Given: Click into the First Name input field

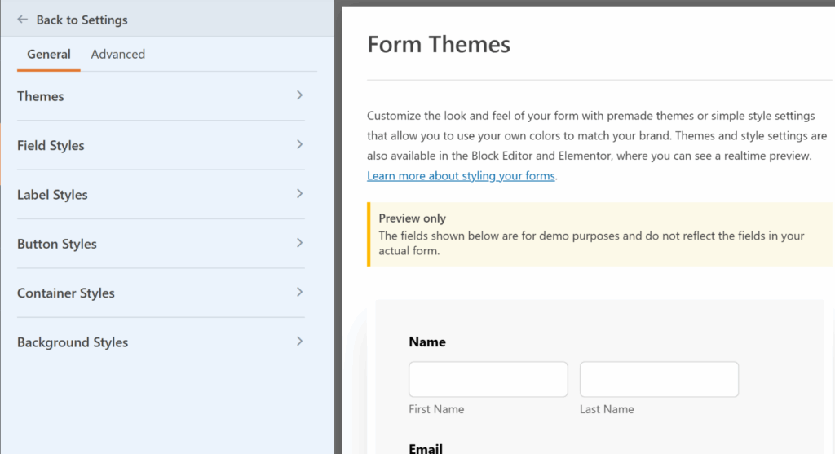Looking at the screenshot, I should pos(488,379).
